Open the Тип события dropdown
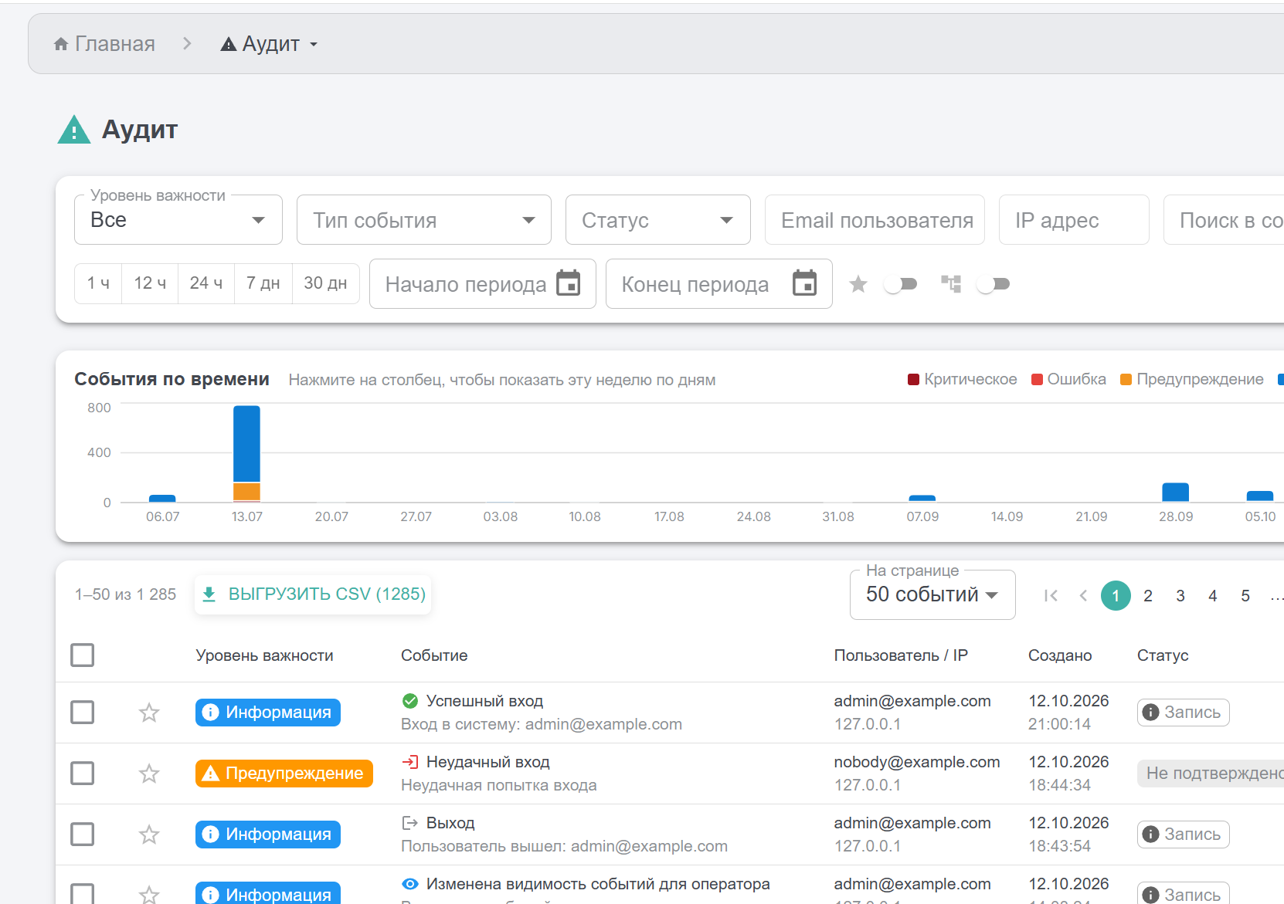1284x904 pixels. coord(424,220)
